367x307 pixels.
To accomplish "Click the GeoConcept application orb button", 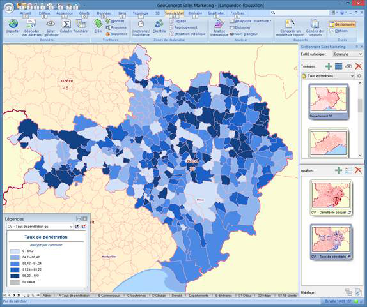I will pyautogui.click(x=9, y=8).
